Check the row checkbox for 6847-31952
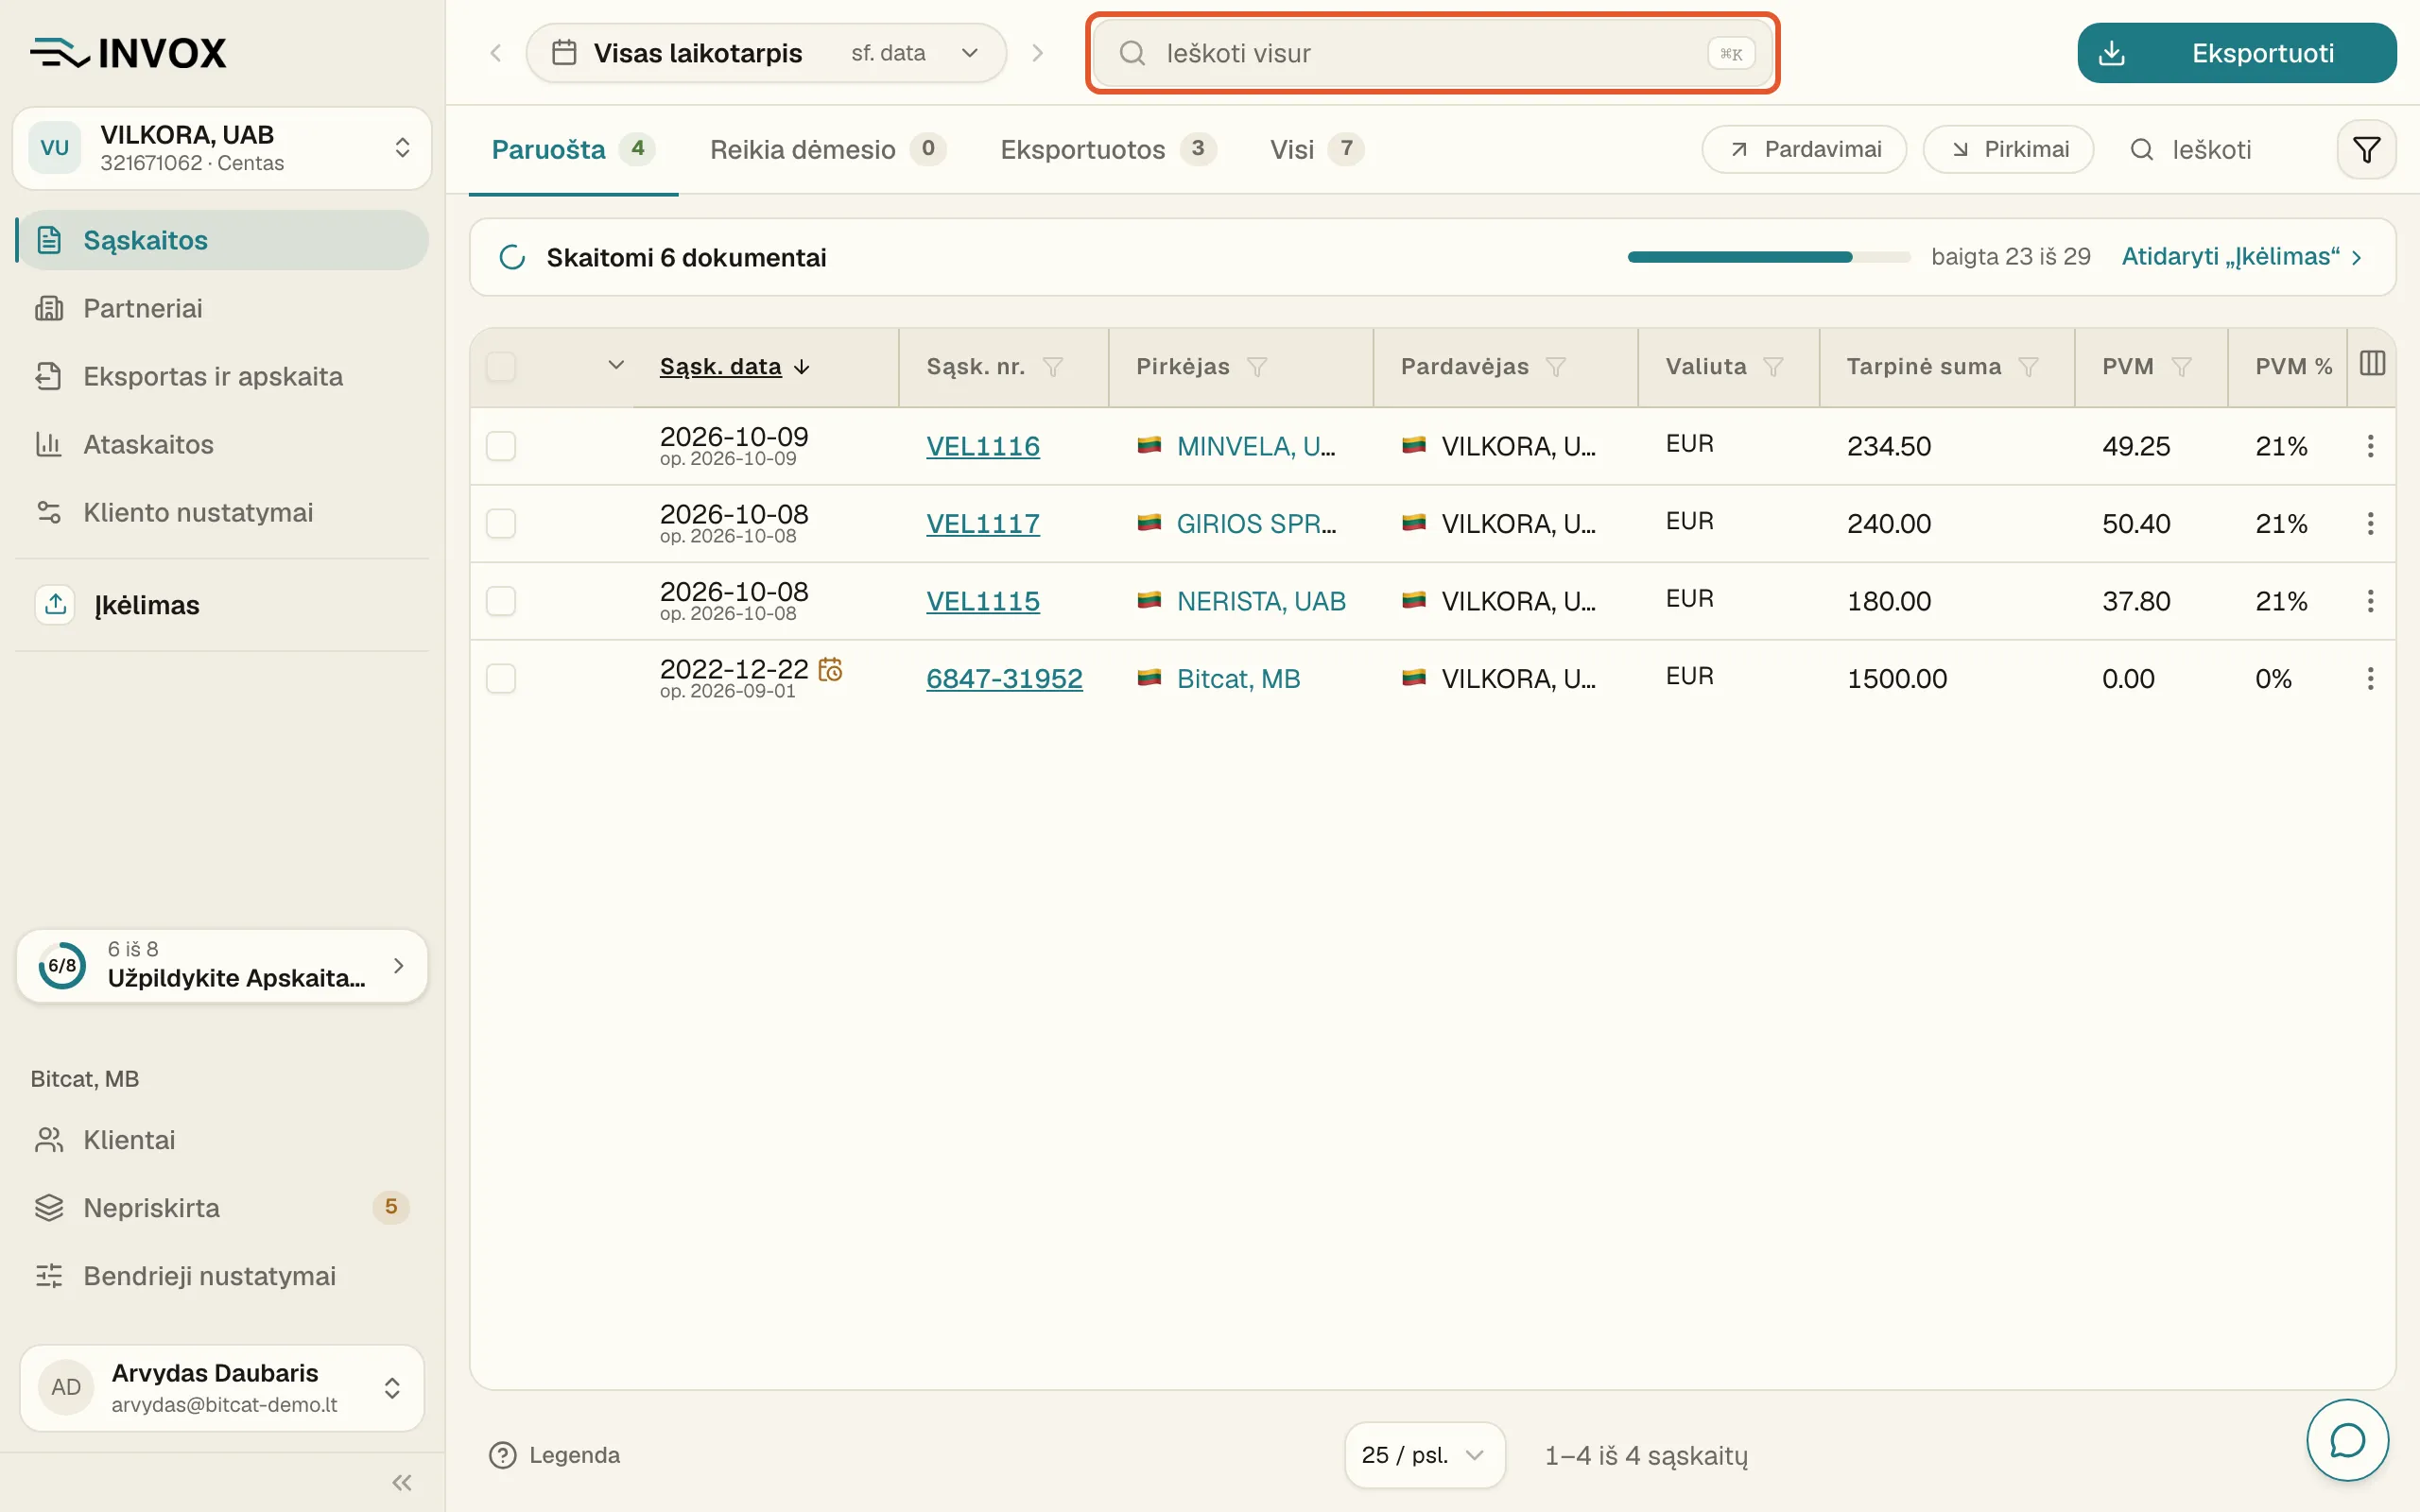Screen dimensions: 2420x1512 [501, 679]
